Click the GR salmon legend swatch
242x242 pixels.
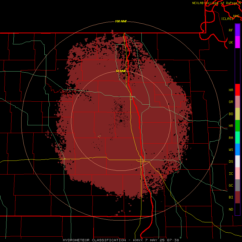point(237,102)
